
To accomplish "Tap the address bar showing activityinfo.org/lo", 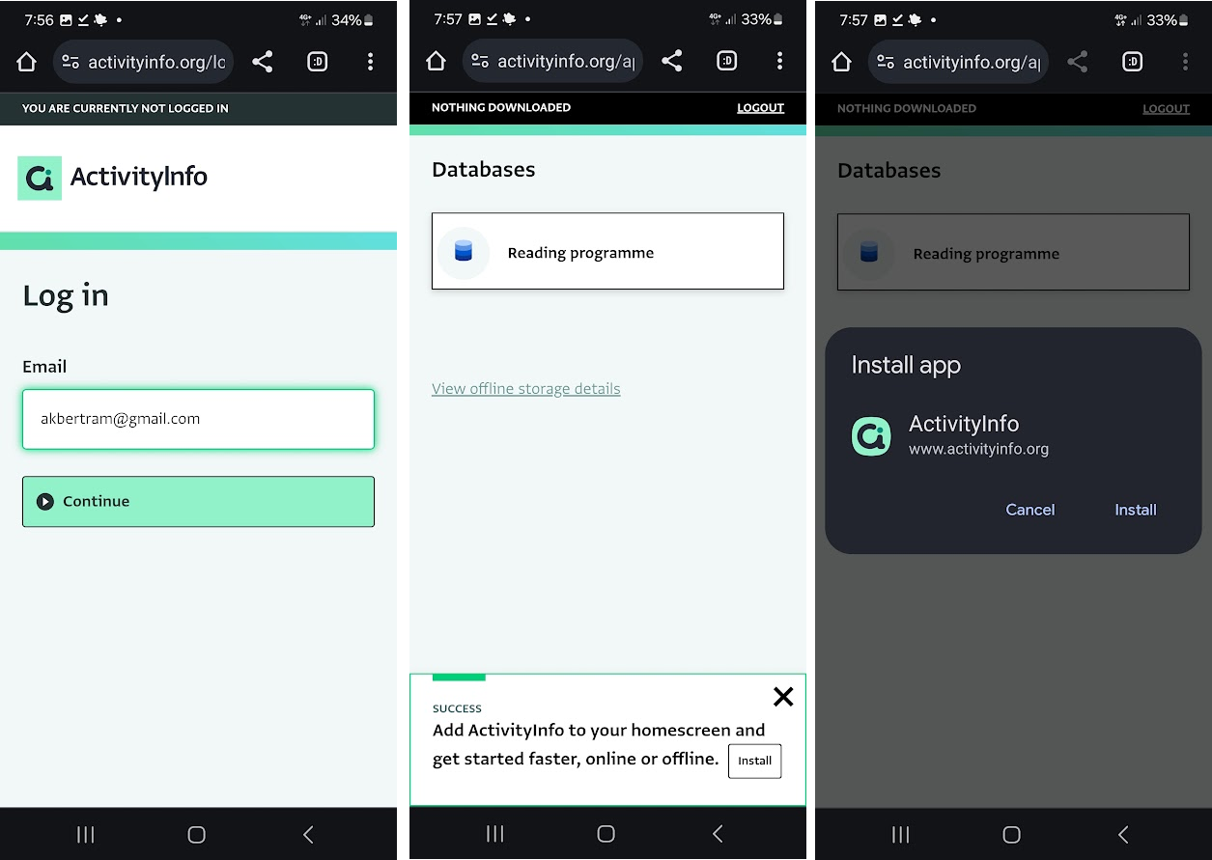I will pos(143,62).
